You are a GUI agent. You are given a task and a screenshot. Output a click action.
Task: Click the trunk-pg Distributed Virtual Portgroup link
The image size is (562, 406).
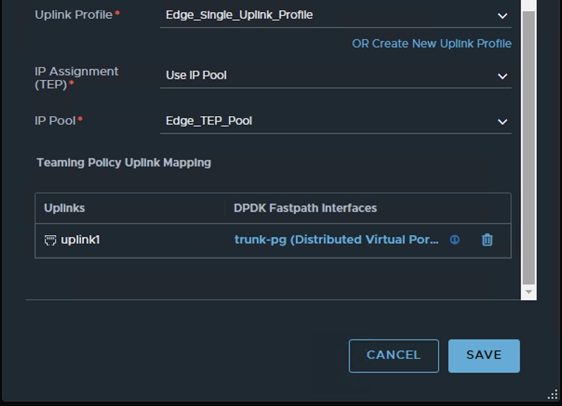click(336, 240)
